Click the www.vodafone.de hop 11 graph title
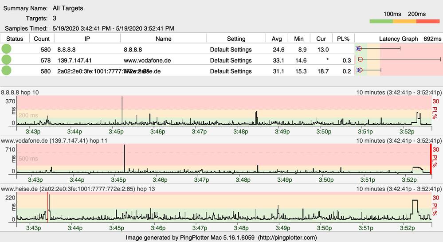443x242 pixels. click(x=54, y=141)
